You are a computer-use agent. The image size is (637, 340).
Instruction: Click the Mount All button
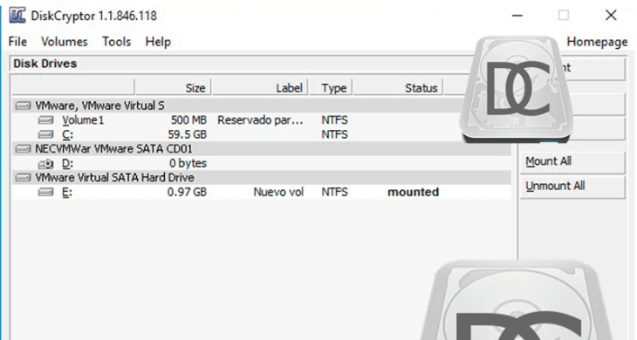click(x=572, y=161)
